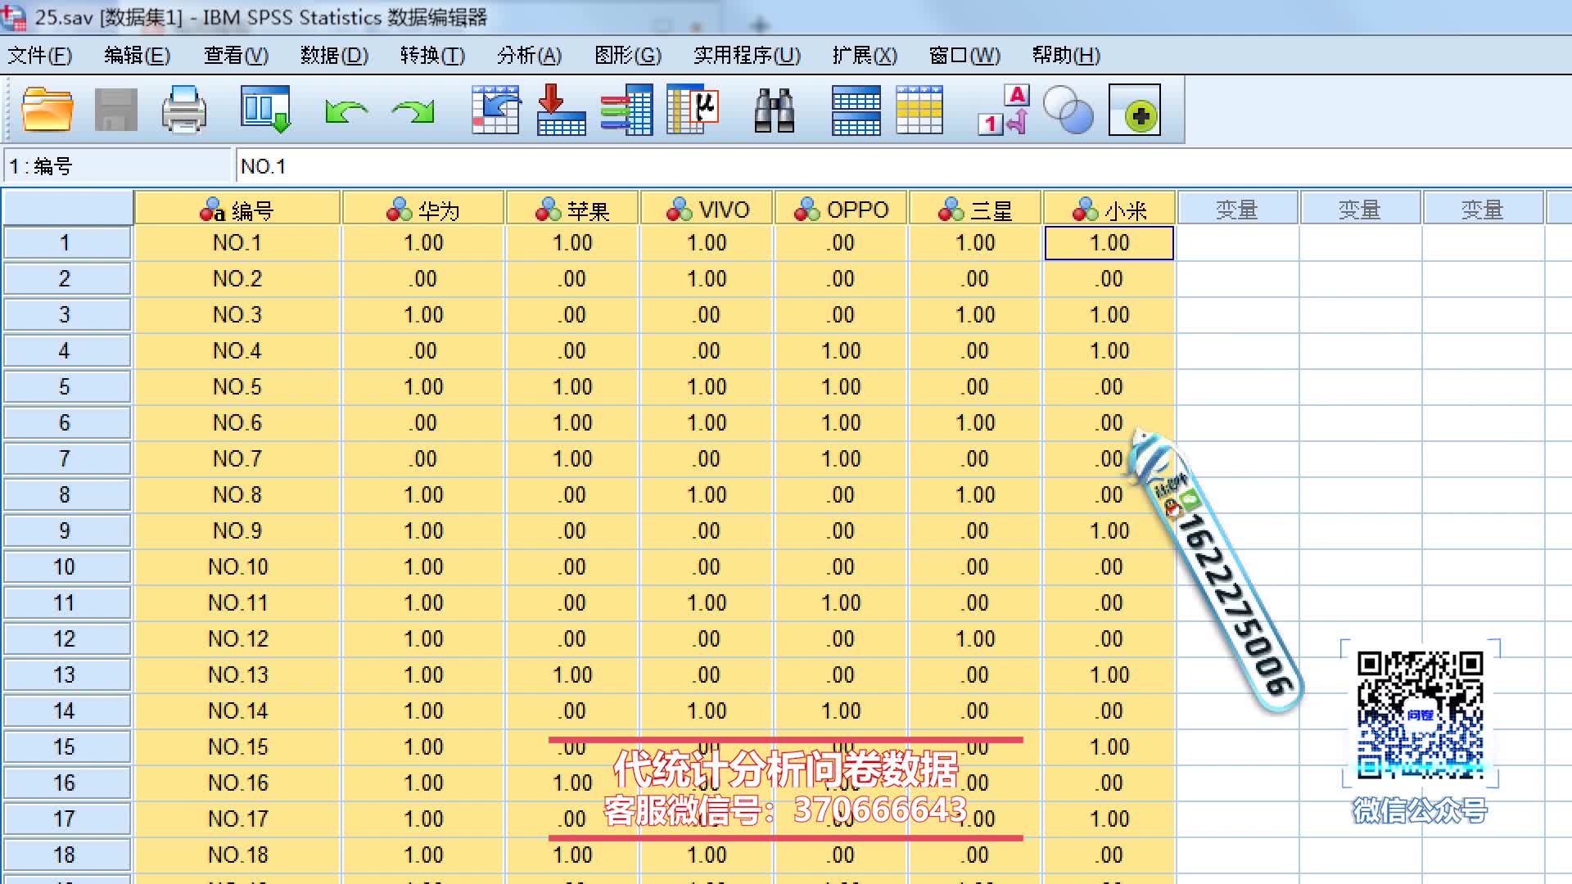Click the Show all variables plus icon
This screenshot has width=1572, height=884.
pyautogui.click(x=1135, y=110)
